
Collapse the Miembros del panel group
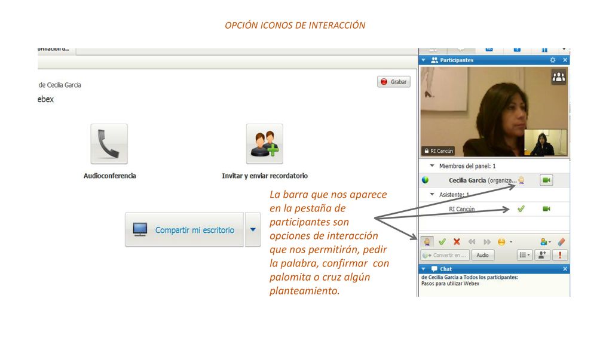[x=432, y=166]
